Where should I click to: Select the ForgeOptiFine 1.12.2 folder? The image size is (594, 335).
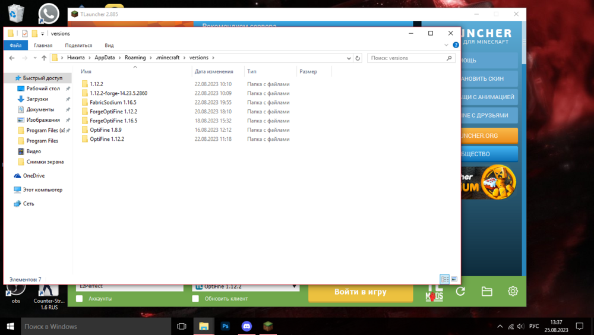(113, 112)
